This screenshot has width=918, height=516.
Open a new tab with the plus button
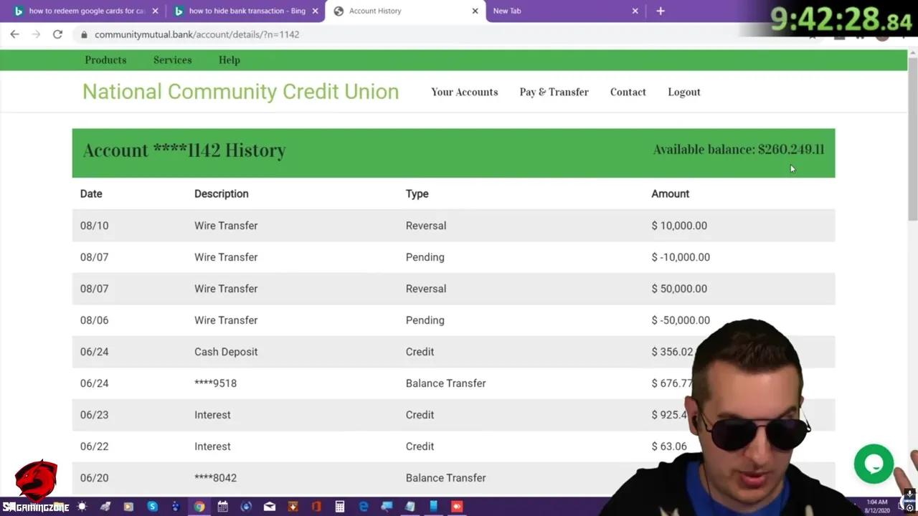661,11
